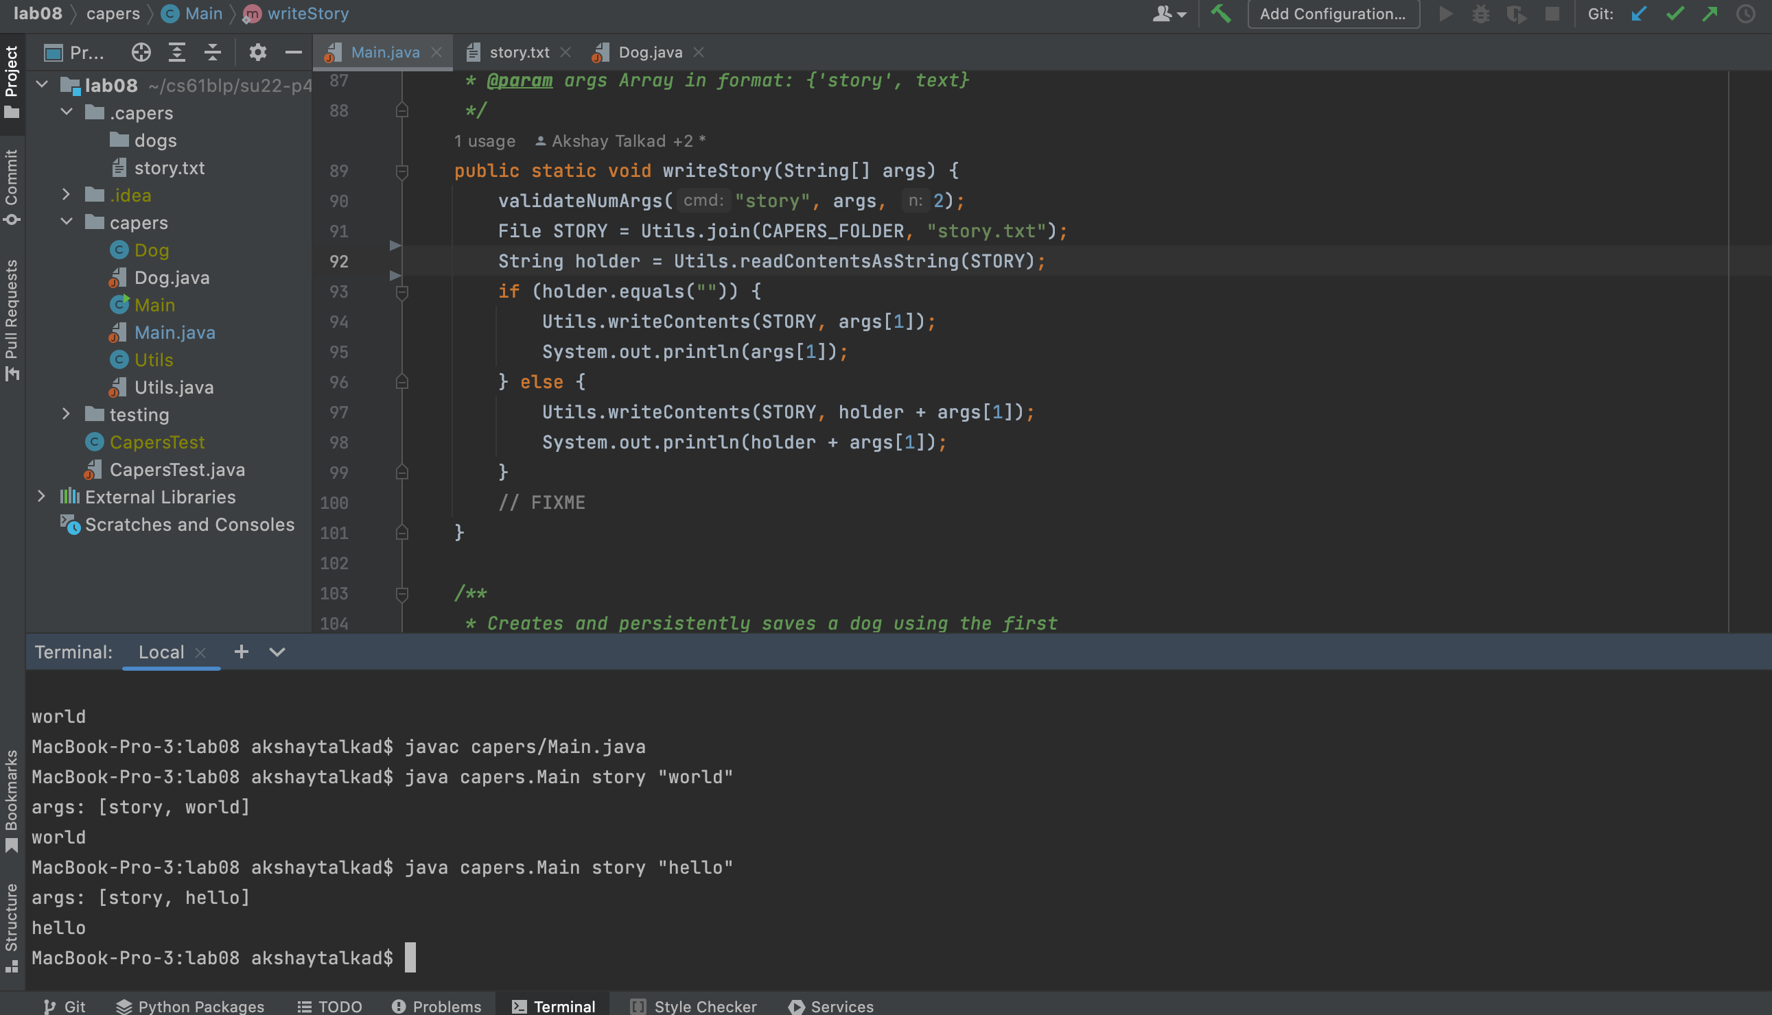Toggle fold marker on writeStory method line 89
Image resolution: width=1772 pixels, height=1015 pixels.
point(401,171)
